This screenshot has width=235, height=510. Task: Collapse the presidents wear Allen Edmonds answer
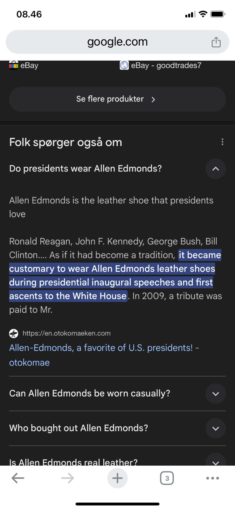tap(215, 169)
